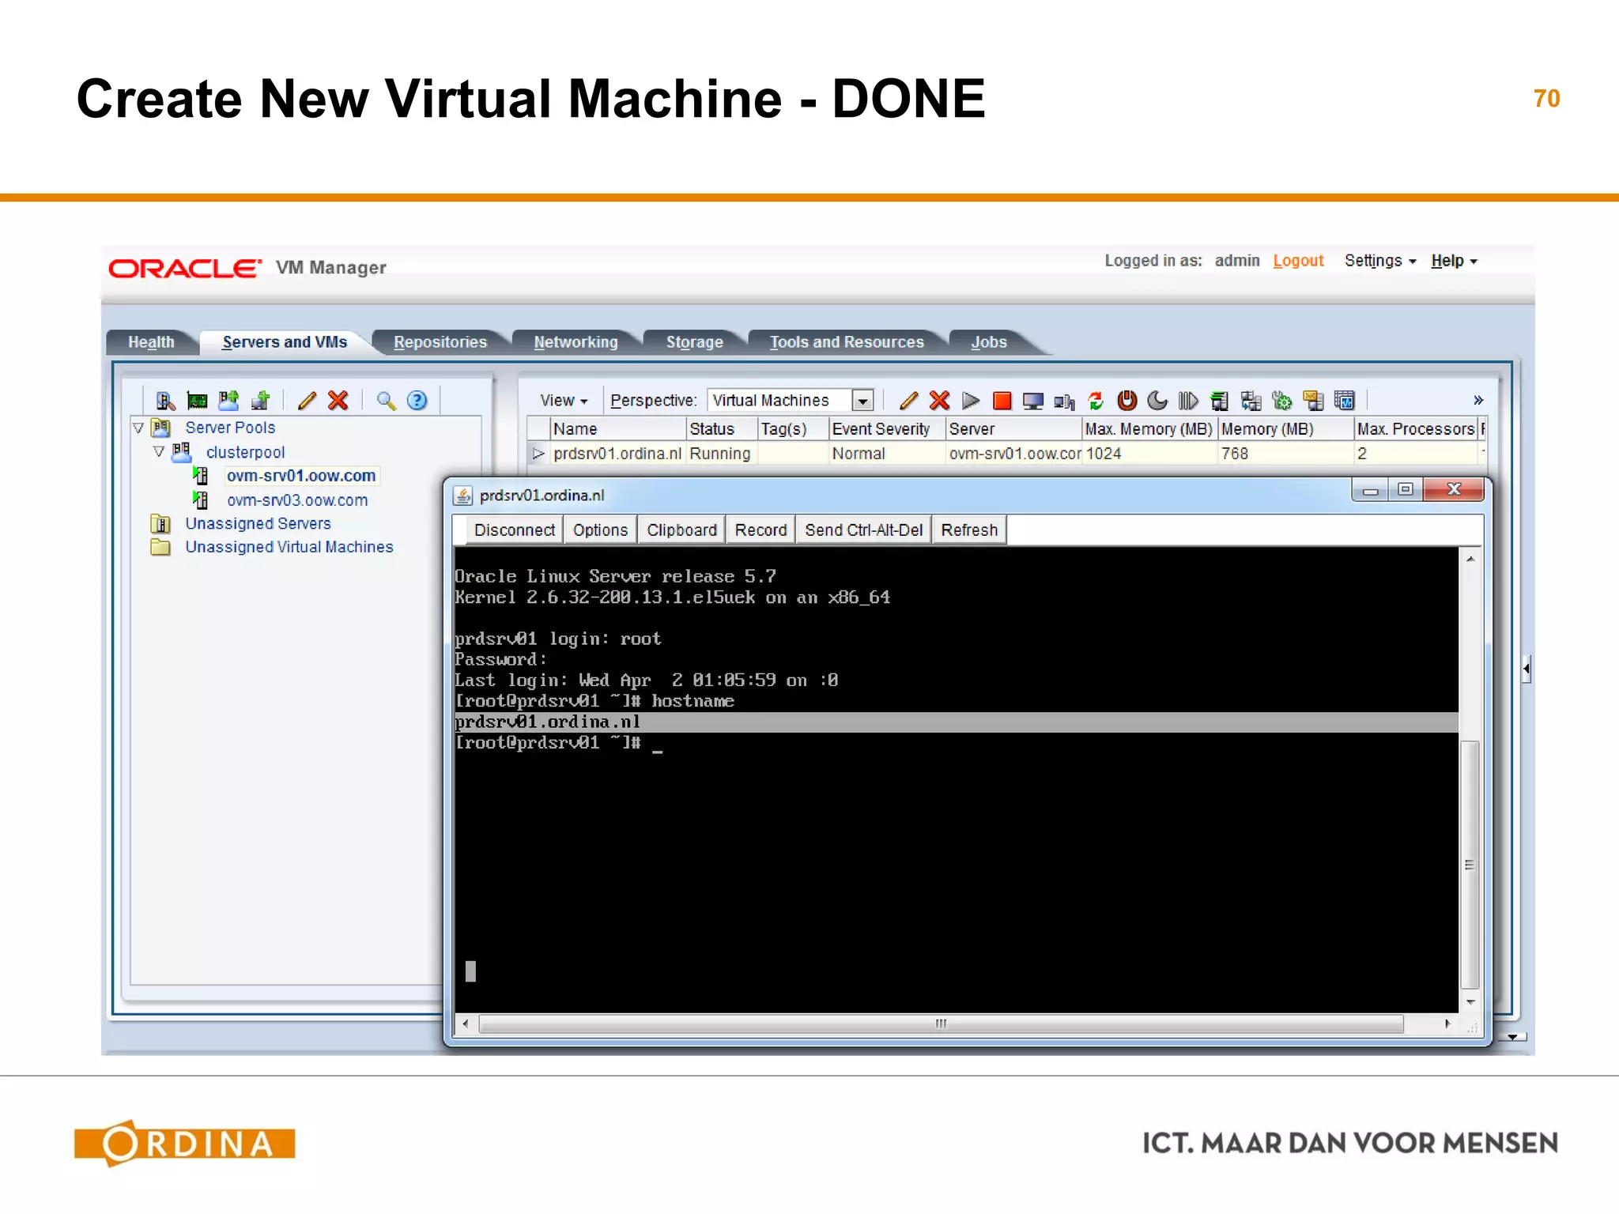The width and height of the screenshot is (1619, 1214).
Task: Open the View menu dropdown
Action: coord(564,401)
